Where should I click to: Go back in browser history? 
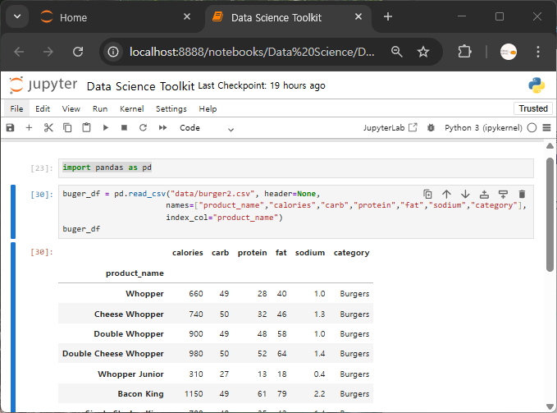[x=19, y=52]
